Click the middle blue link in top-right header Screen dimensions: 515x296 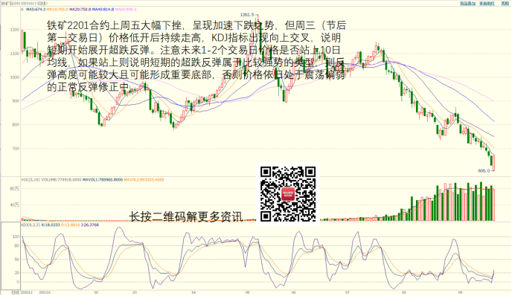[x=487, y=3]
